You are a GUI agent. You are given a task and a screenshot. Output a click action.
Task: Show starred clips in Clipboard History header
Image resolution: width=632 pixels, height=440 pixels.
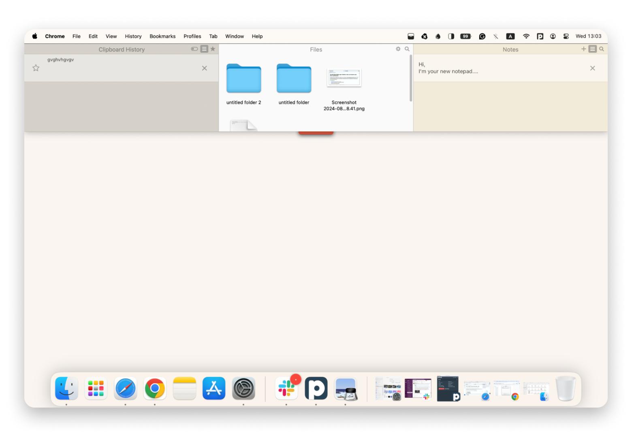pyautogui.click(x=213, y=49)
